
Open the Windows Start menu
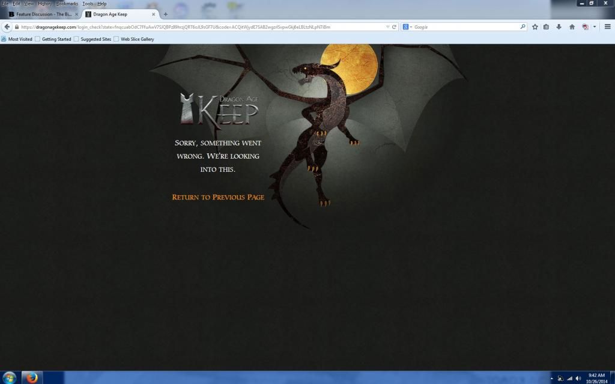click(x=10, y=378)
